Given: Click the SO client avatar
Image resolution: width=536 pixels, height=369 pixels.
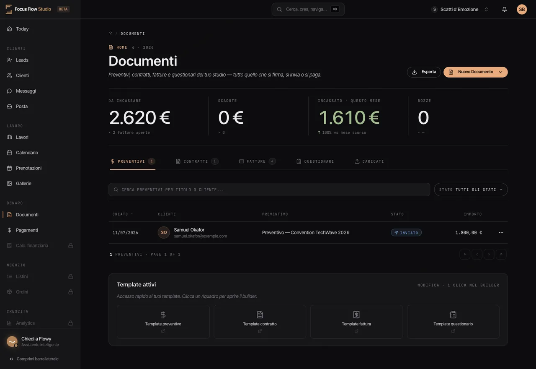Looking at the screenshot, I should pyautogui.click(x=164, y=232).
